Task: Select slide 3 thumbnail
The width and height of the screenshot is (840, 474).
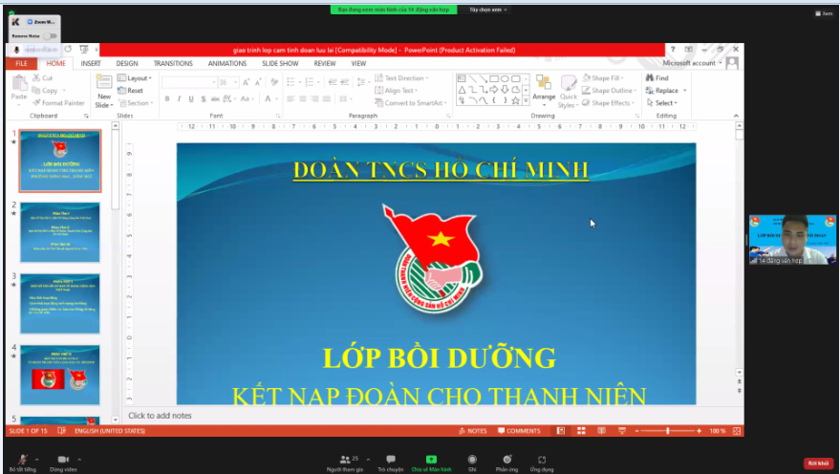Action: tap(60, 304)
